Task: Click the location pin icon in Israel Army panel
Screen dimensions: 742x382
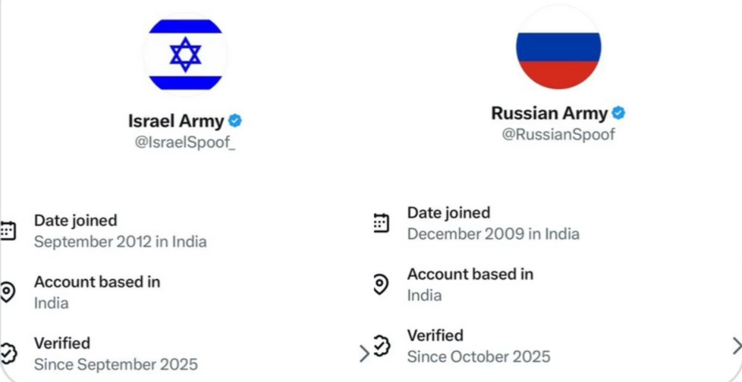Action: (x=7, y=292)
